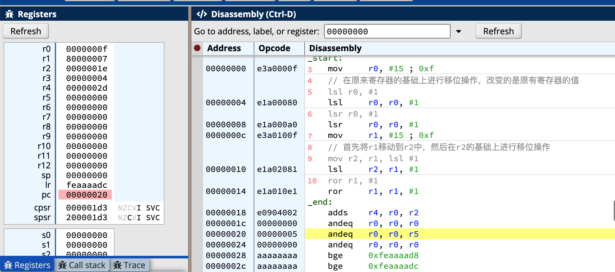The width and height of the screenshot is (615, 272).
Task: Open the address history dropdown arrow
Action: tap(459, 31)
